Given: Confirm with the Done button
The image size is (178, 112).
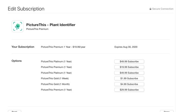Looking at the screenshot, I should pyautogui.click(x=167, y=111).
